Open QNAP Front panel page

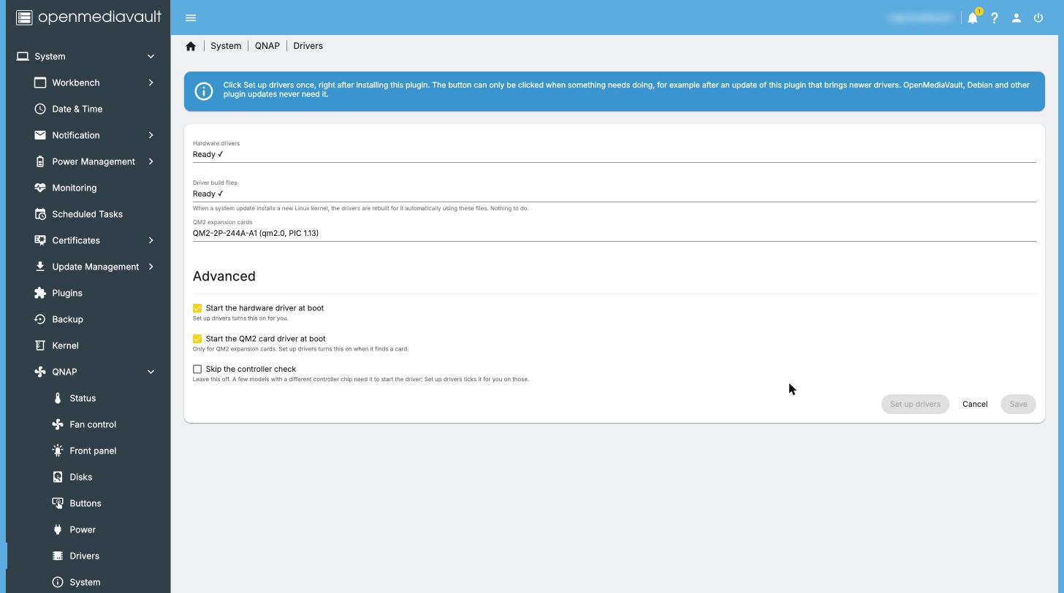(x=88, y=451)
